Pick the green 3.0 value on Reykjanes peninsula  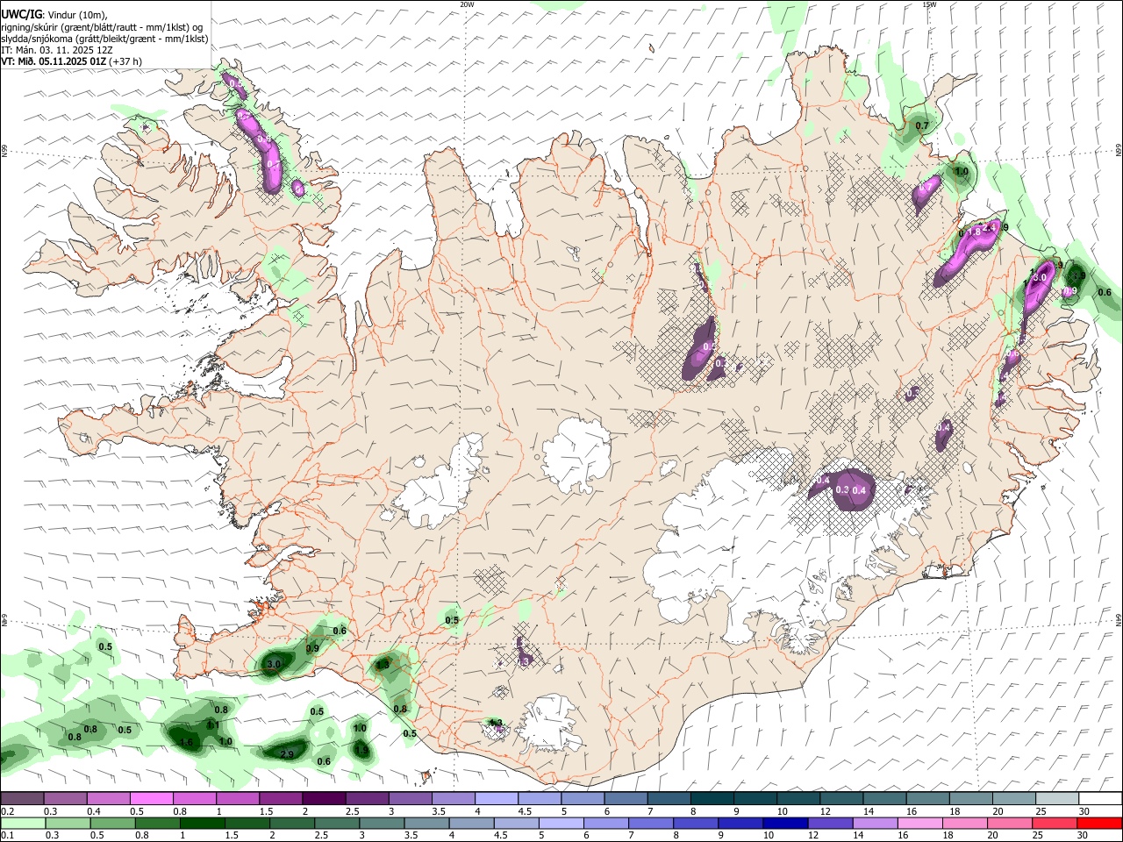tap(273, 664)
